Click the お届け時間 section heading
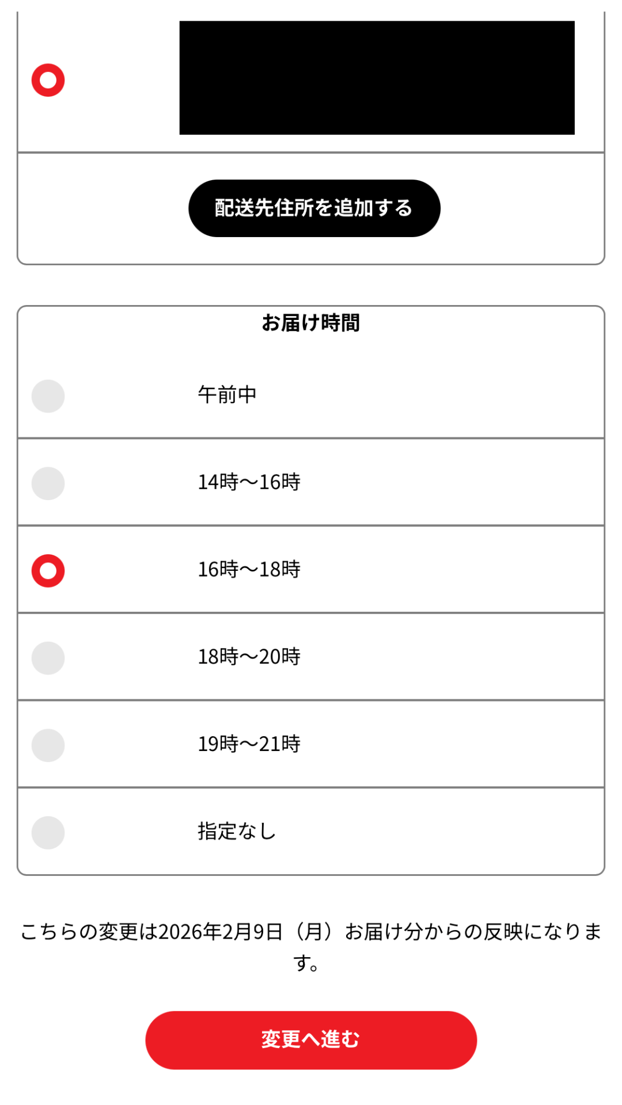The height and width of the screenshot is (1105, 622). coord(310,323)
